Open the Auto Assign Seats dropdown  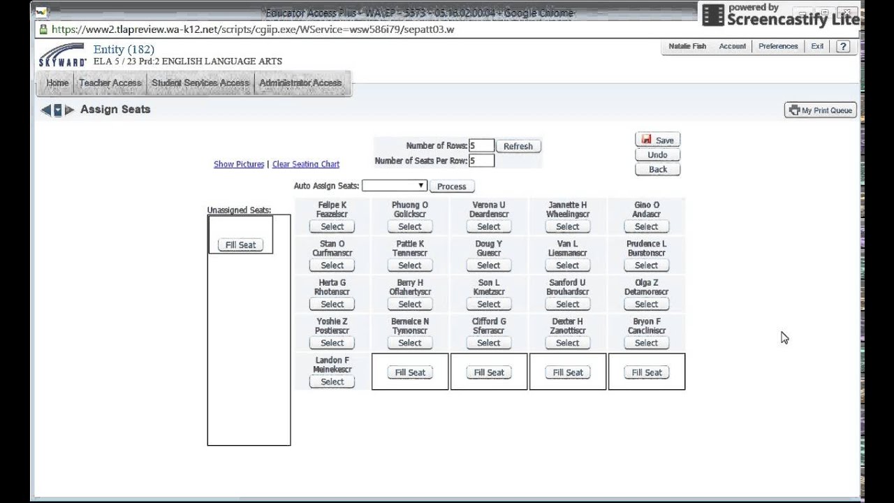coord(394,186)
